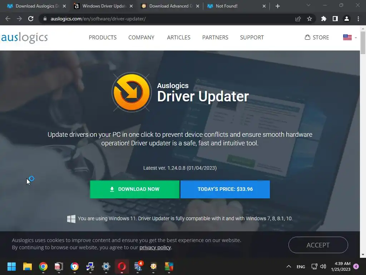Click the Auslogics logo
The width and height of the screenshot is (366, 275).
[25, 38]
